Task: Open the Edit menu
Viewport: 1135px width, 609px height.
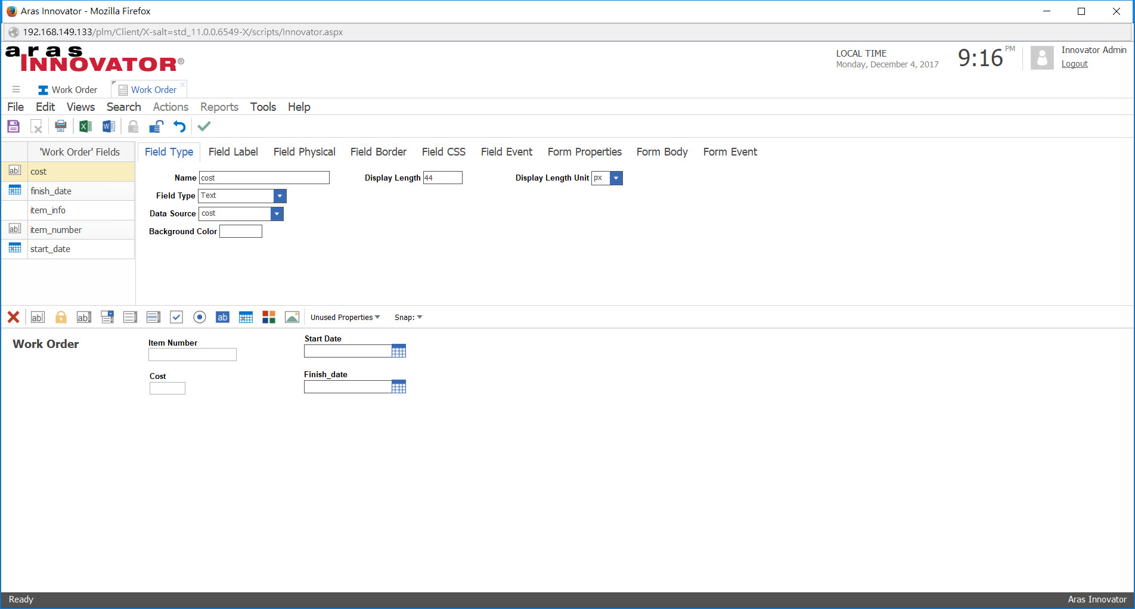Action: pos(45,107)
